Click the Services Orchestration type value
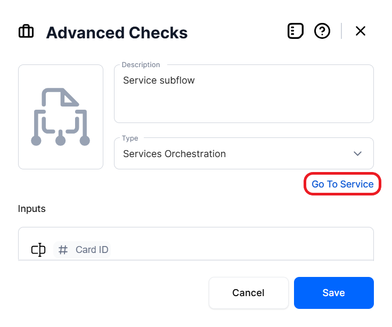This screenshot has width=392, height=327. coord(175,154)
